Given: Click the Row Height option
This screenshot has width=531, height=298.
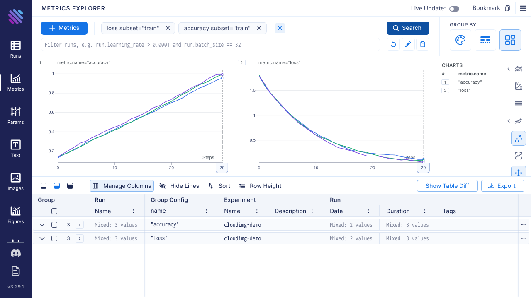Looking at the screenshot, I should point(260,186).
